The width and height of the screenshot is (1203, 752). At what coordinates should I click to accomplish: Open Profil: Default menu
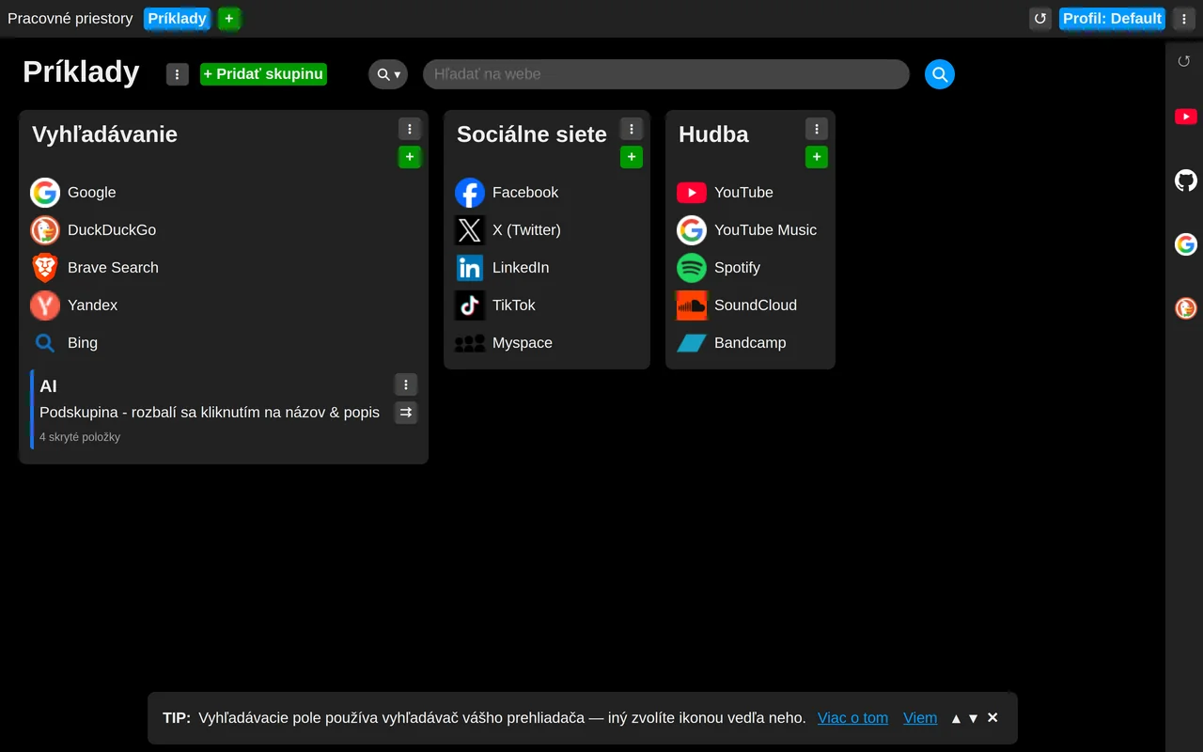1112,19
